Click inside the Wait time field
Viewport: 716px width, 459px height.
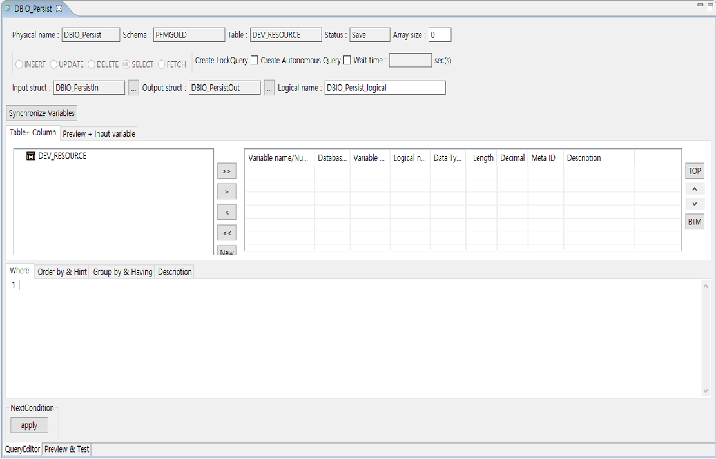coord(411,60)
